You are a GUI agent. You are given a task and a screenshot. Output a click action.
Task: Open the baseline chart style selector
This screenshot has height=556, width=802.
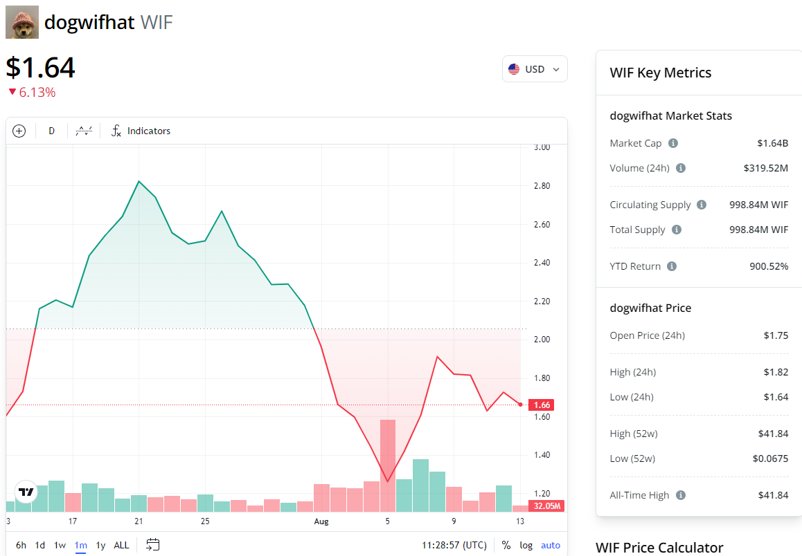pyautogui.click(x=84, y=131)
